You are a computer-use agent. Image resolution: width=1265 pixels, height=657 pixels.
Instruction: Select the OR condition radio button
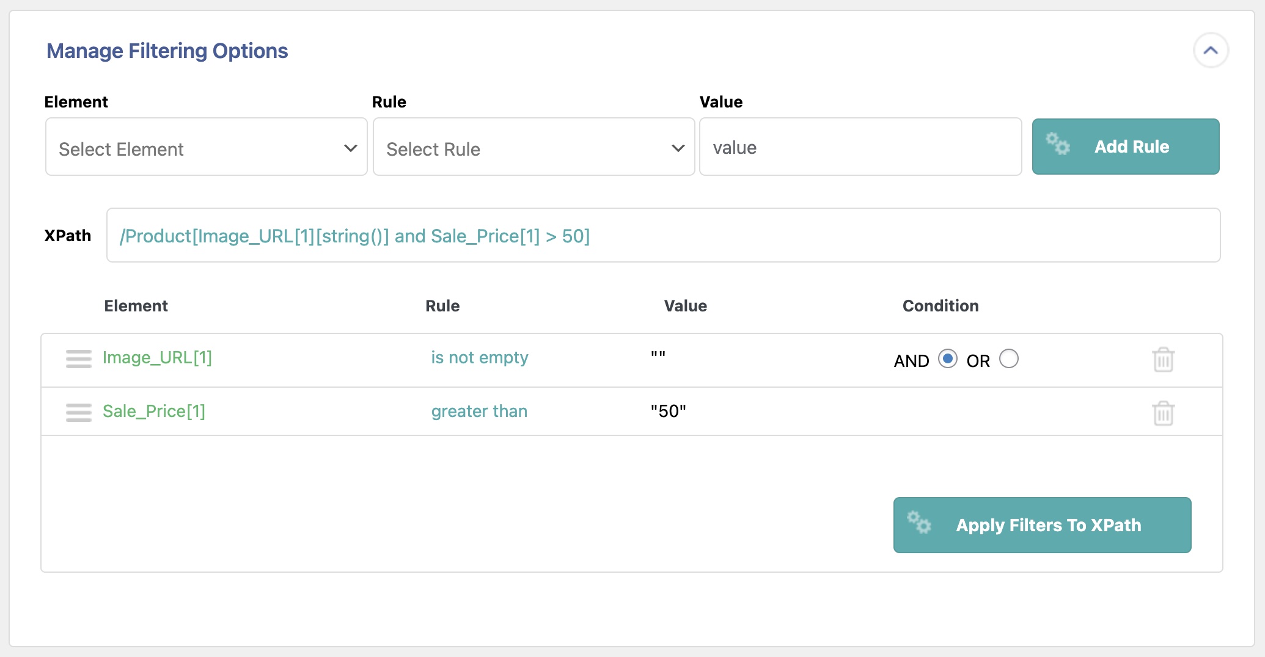pyautogui.click(x=1008, y=358)
